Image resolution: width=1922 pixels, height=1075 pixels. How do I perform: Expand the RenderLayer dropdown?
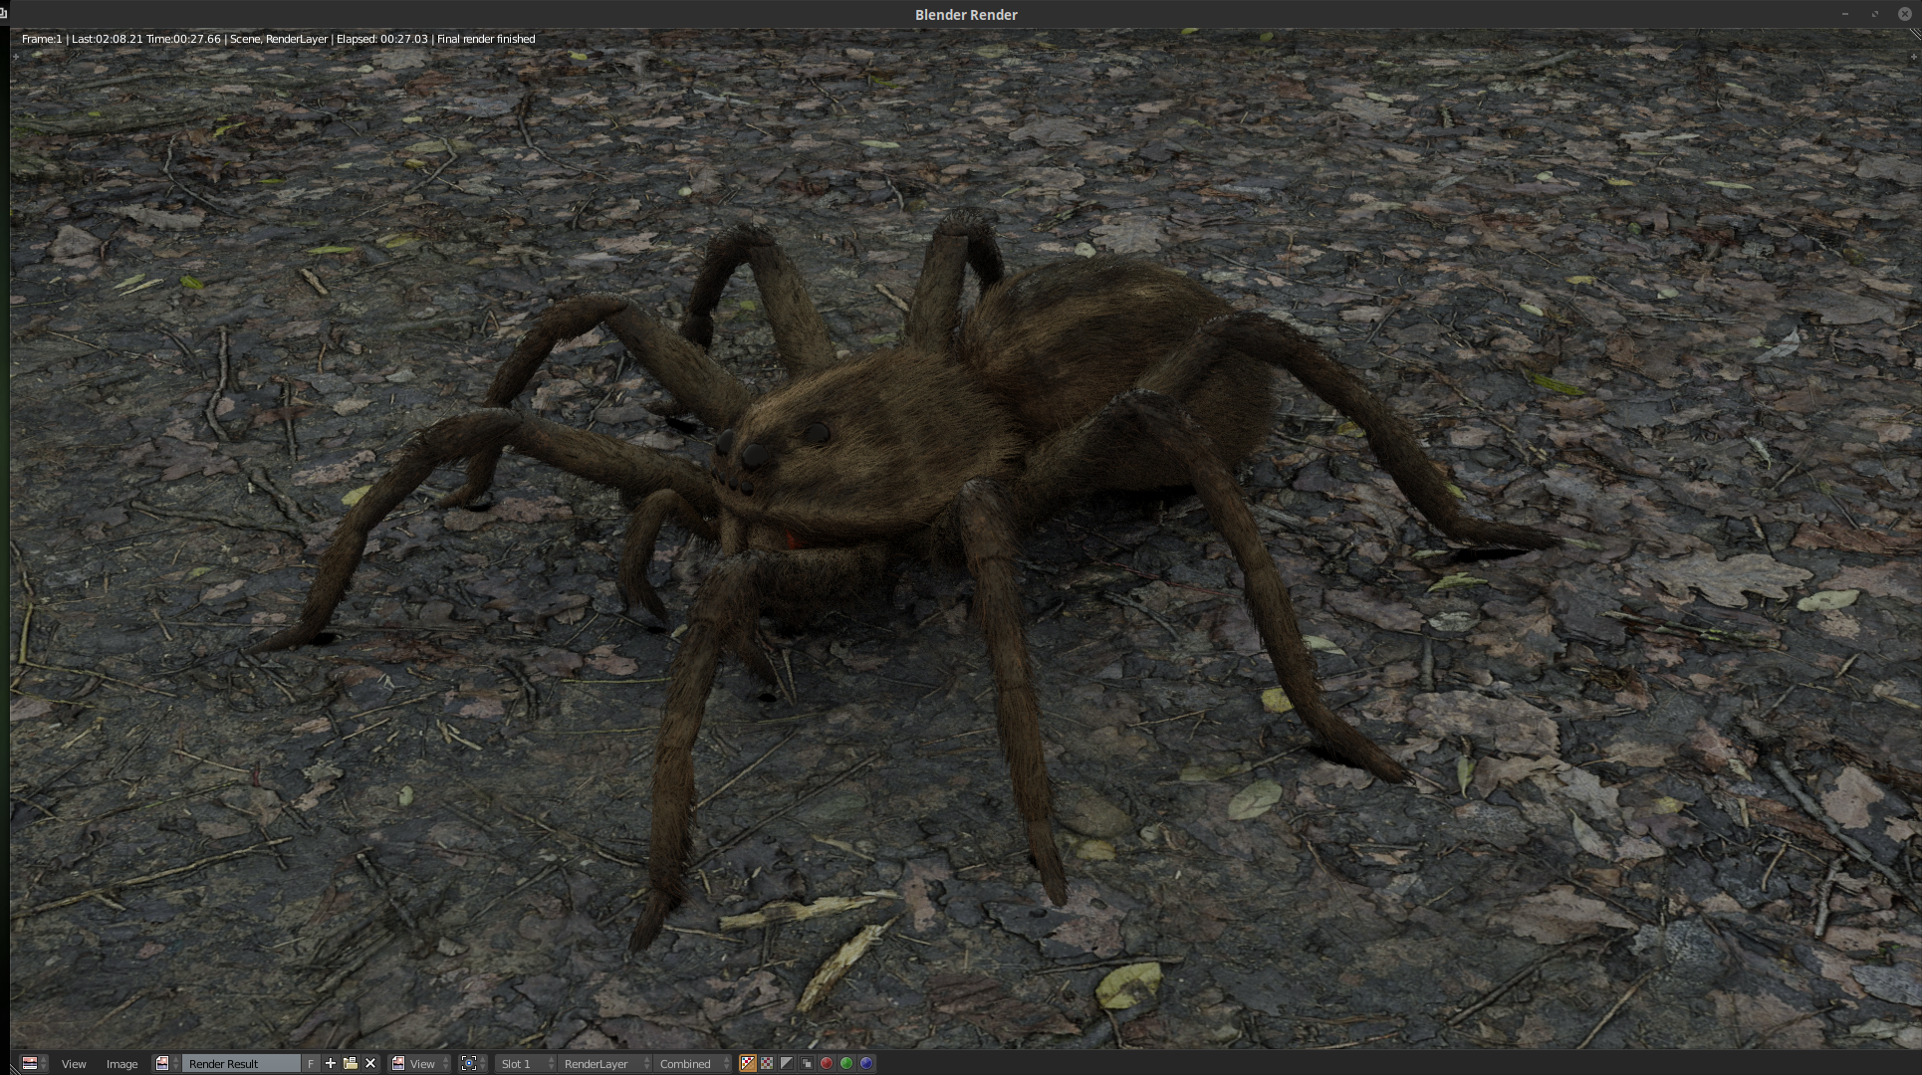coord(604,1064)
